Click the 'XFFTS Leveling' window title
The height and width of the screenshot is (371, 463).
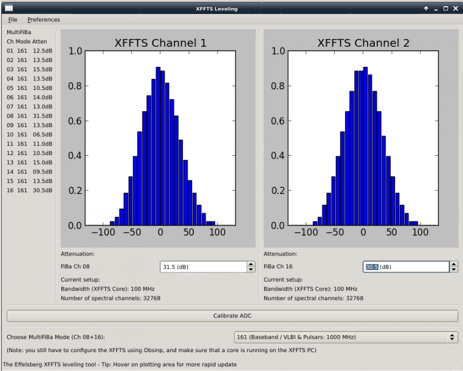[x=216, y=9]
